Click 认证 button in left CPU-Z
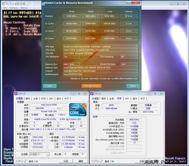The height and width of the screenshot is (166, 189). pyautogui.click(x=66, y=161)
